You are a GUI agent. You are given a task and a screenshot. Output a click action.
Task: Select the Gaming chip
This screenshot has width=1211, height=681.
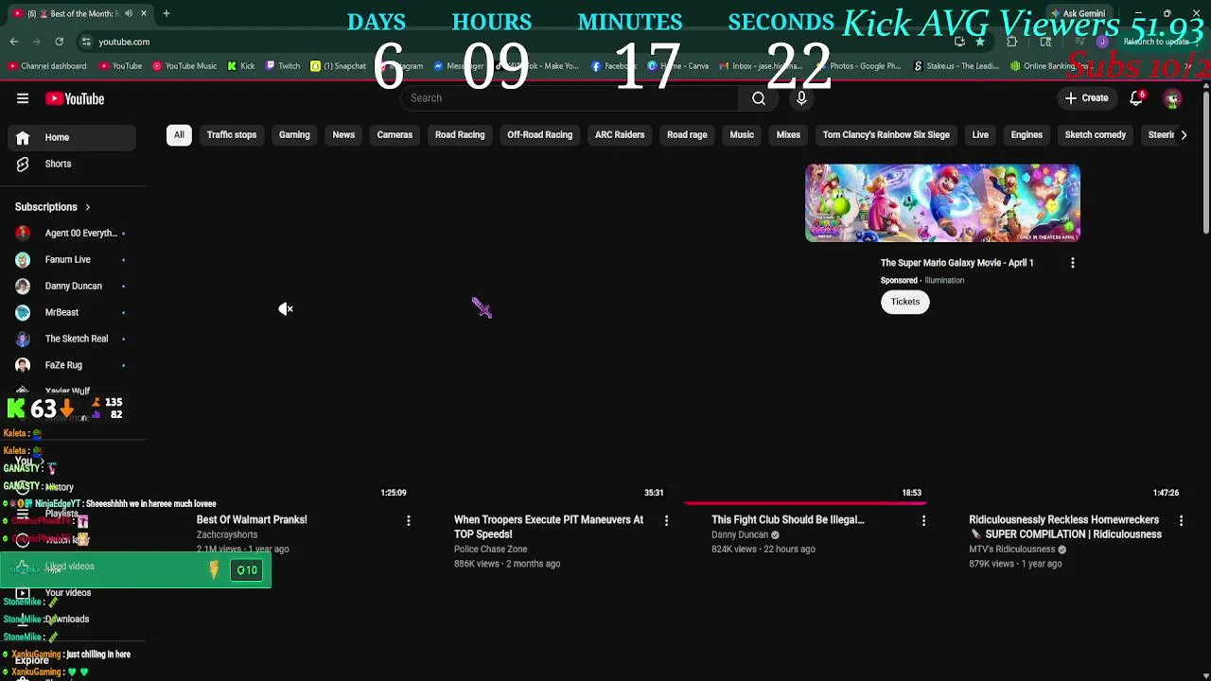pyautogui.click(x=294, y=135)
